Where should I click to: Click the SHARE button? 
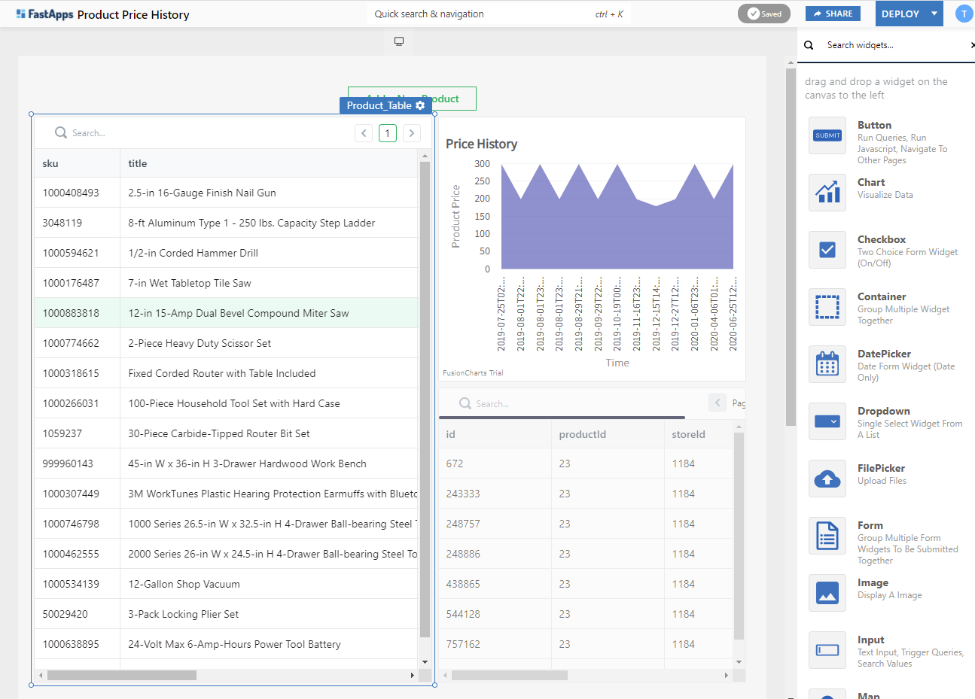pos(833,14)
